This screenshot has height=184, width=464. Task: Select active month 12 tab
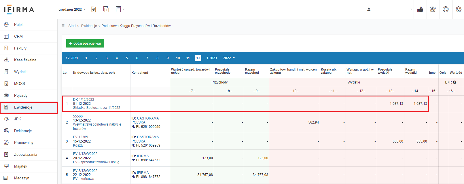click(198, 58)
